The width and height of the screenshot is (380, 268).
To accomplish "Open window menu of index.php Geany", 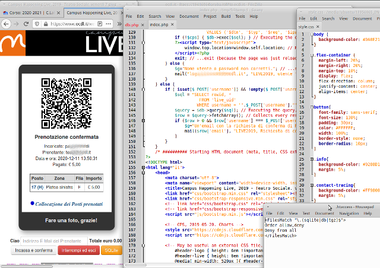I will coord(128,10).
